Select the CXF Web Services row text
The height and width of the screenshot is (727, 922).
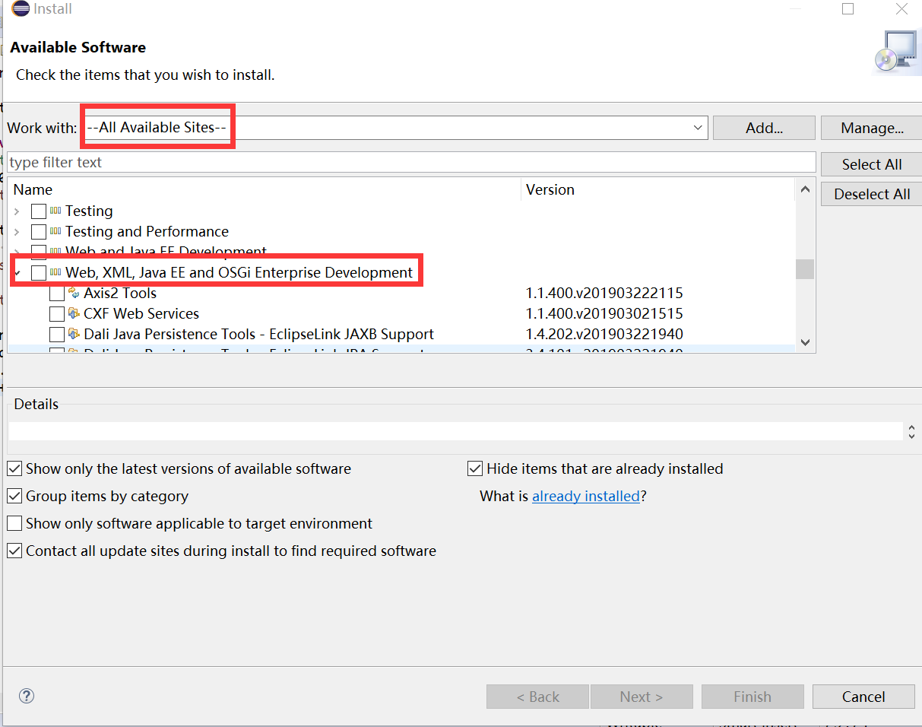tap(141, 313)
